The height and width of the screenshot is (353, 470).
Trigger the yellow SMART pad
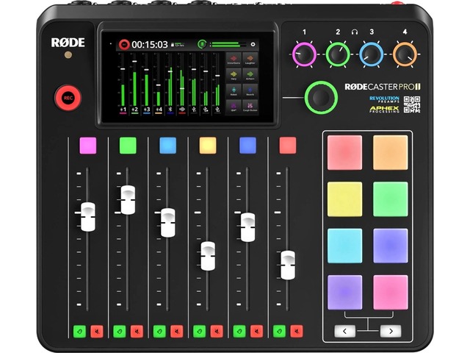(x=344, y=199)
